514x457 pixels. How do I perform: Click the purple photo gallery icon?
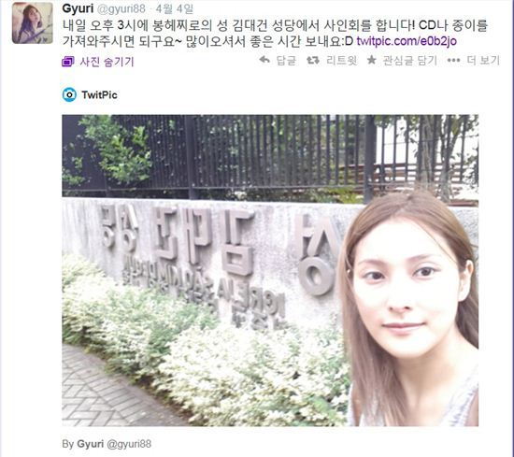[x=68, y=62]
